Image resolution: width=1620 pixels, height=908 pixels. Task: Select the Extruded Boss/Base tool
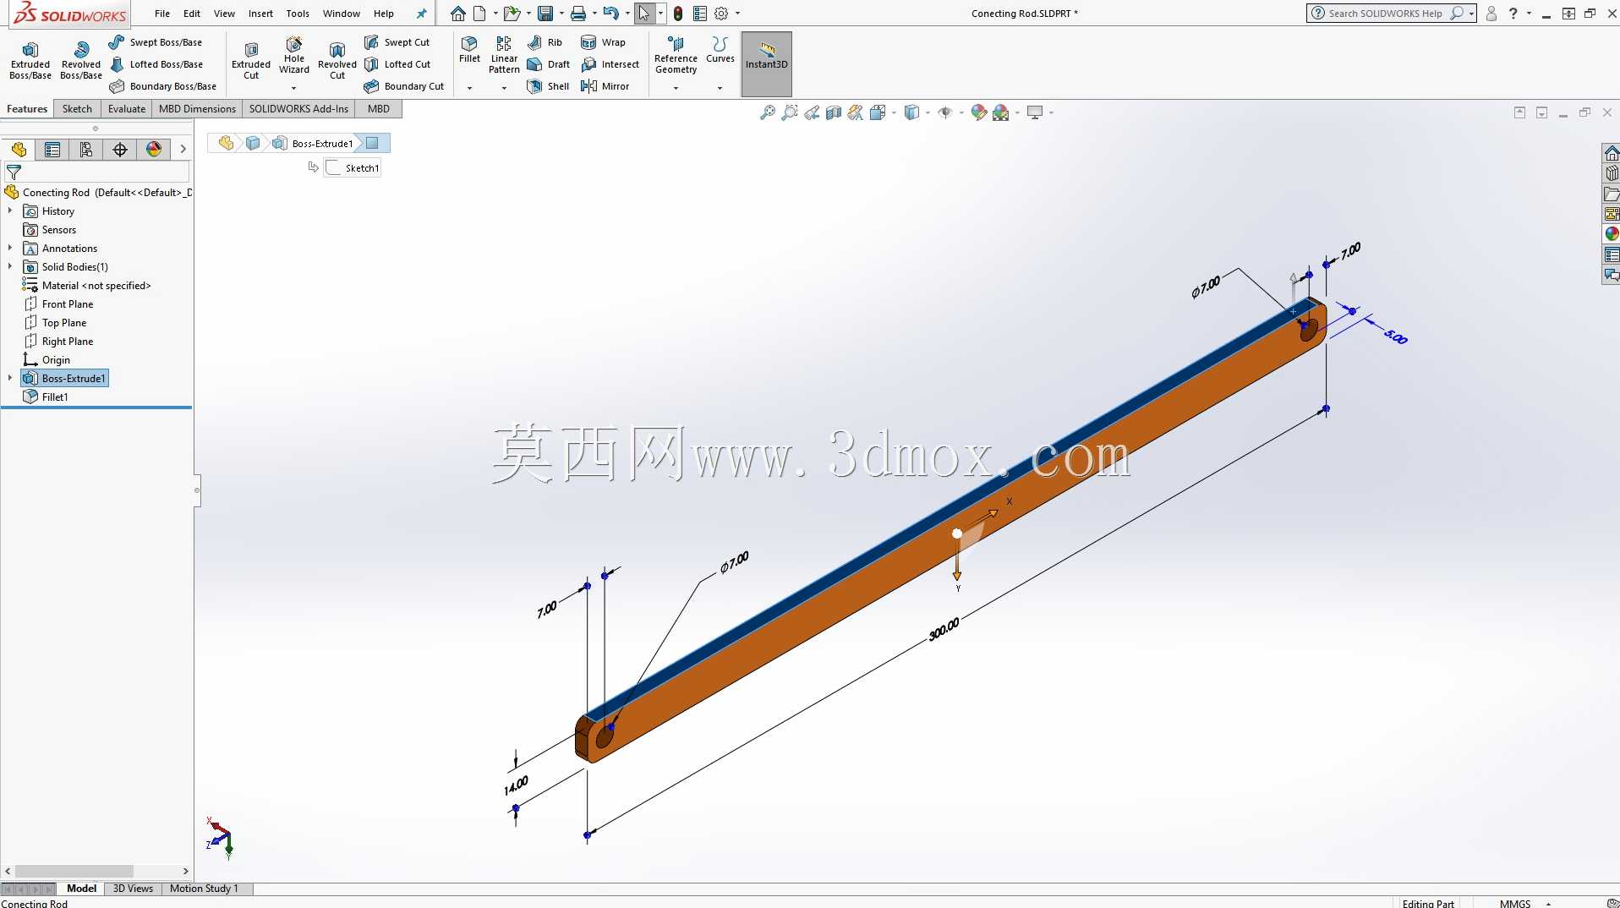click(x=30, y=60)
